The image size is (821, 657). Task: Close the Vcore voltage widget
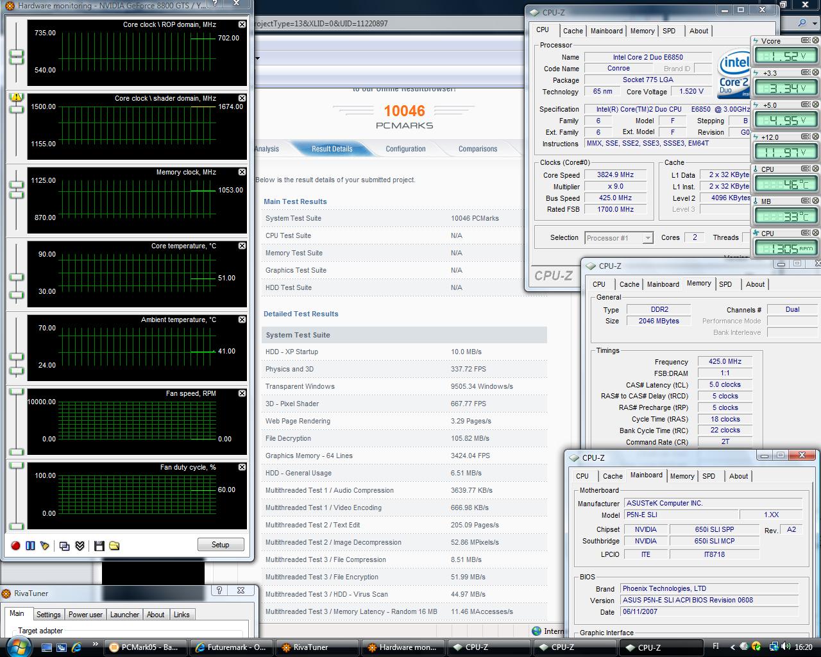[816, 40]
